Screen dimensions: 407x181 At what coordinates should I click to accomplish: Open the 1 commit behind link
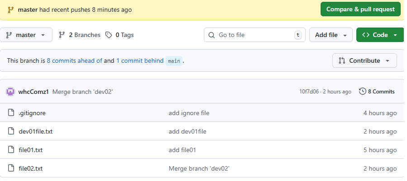140,60
